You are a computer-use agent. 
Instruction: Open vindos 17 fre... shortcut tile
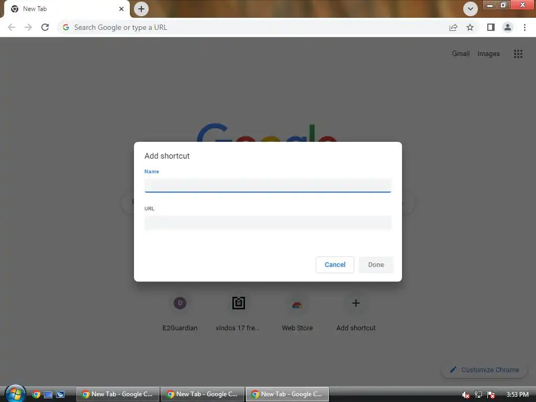pos(238,313)
